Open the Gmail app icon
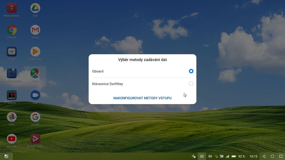This screenshot has width=285, height=160. (35, 30)
